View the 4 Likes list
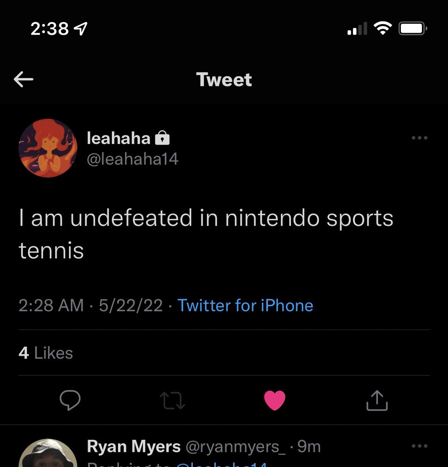This screenshot has height=467, width=448. click(46, 353)
